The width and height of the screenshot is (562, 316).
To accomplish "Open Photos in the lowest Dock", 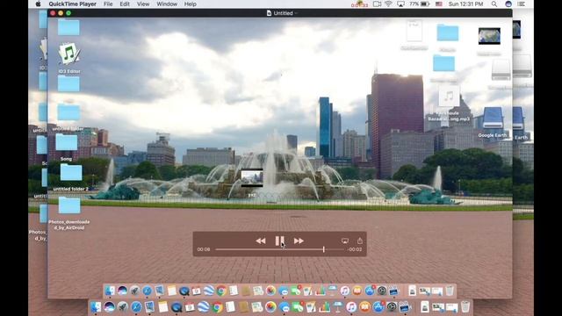I will coord(270,307).
